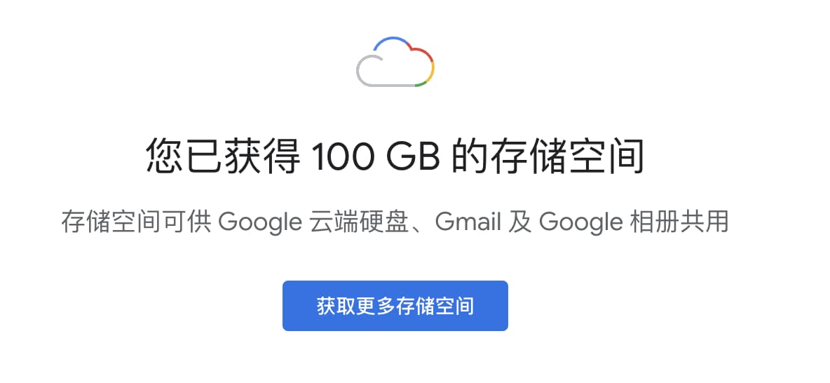Viewport: 830px width, 383px height.
Task: Click the word "Gmail" in the subtitle
Action: (468, 222)
